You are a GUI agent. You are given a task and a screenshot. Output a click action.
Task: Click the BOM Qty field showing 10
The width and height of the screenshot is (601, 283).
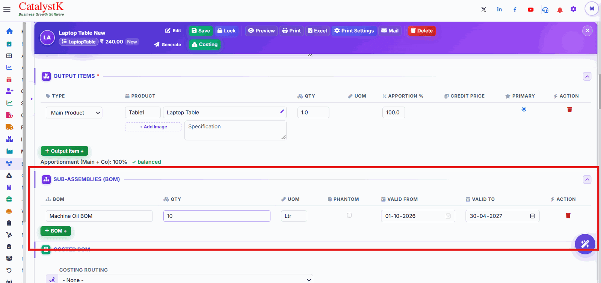(x=217, y=216)
